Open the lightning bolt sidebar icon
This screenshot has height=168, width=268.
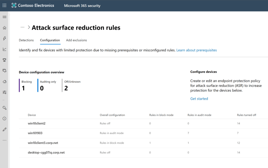(x=4, y=39)
